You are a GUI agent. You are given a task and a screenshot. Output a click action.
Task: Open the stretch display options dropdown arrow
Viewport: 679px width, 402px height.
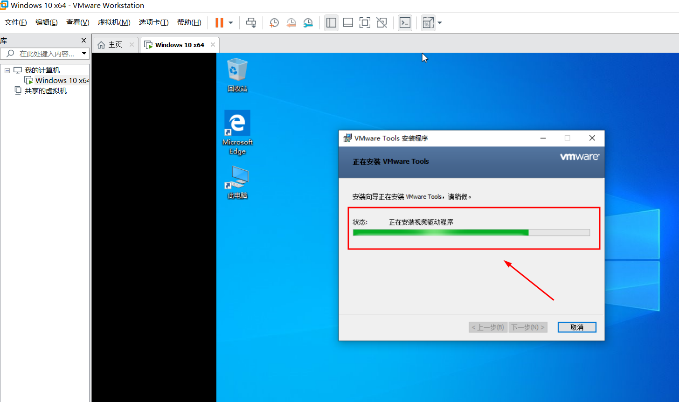439,22
